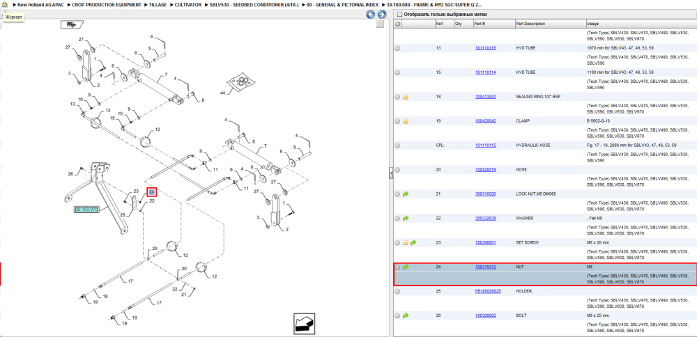Screen dimensions: 697x337
Task: Open 'CROP PRODUCTION EQUIPMENT' breadcrumb
Action: [x=107, y=4]
